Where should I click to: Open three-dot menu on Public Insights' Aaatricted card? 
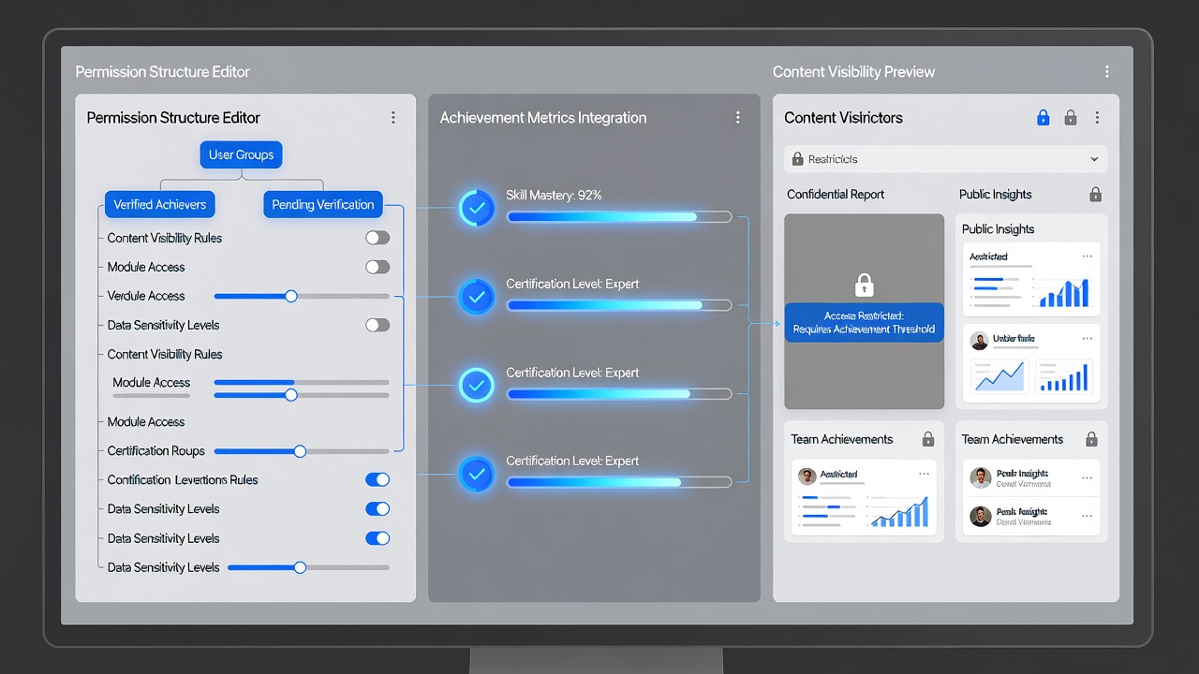point(1087,256)
